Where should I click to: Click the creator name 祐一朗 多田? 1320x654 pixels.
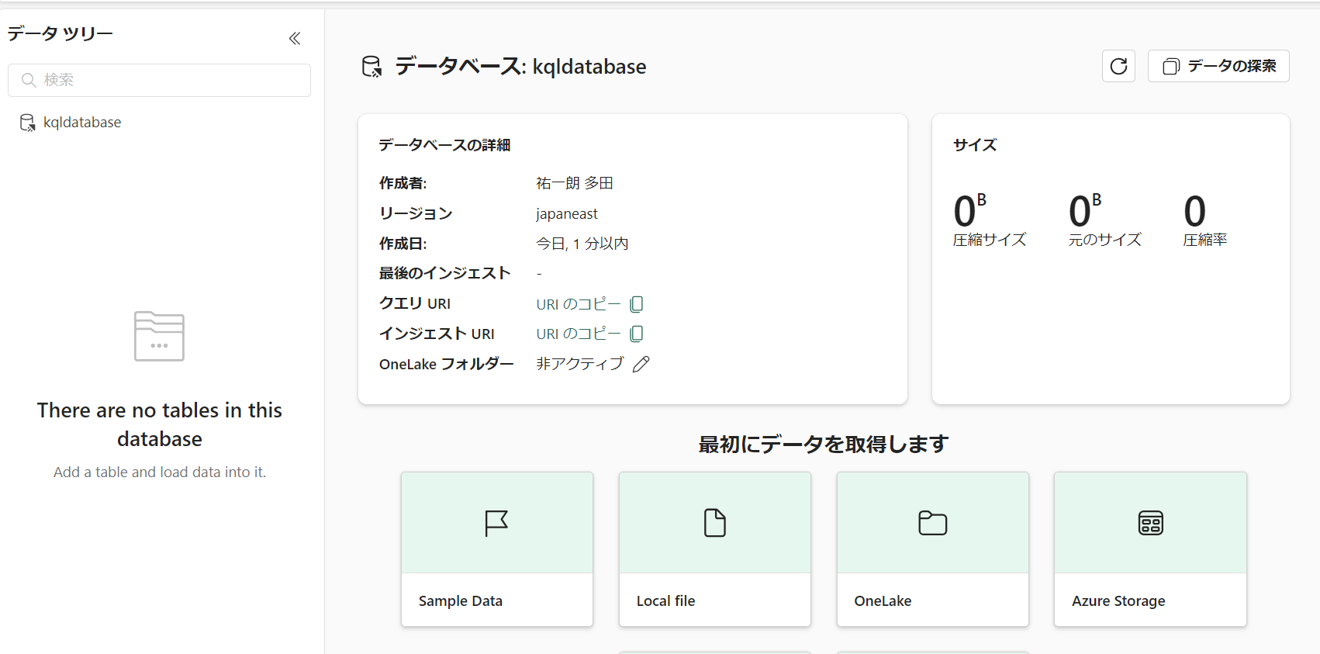point(575,183)
